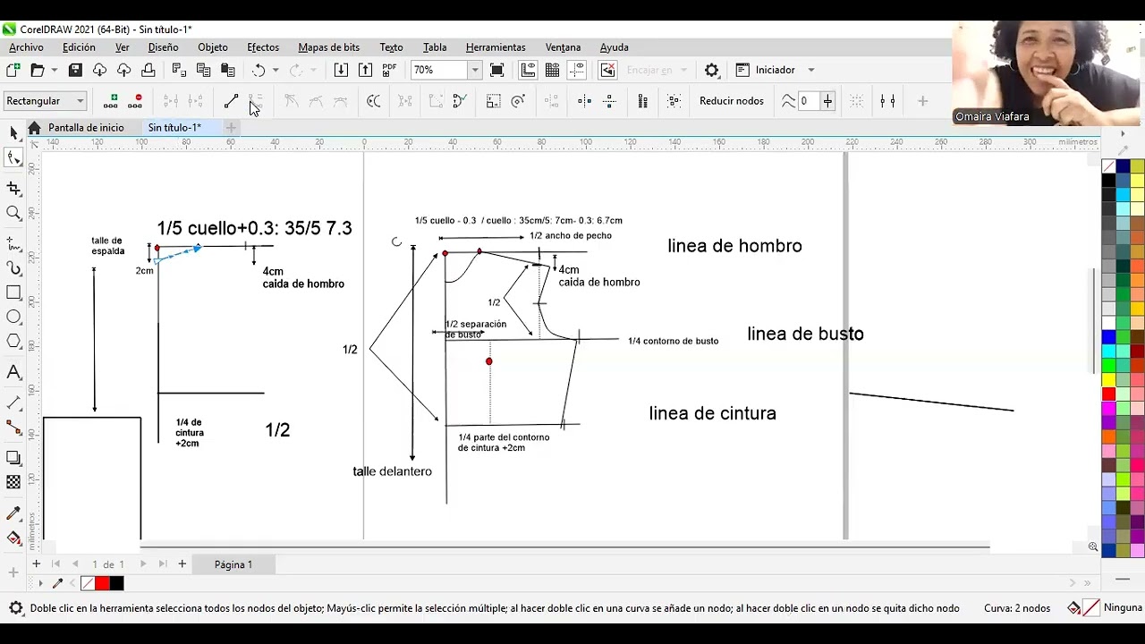Toggle full-screen preview button
The image size is (1145, 644).
point(497,70)
